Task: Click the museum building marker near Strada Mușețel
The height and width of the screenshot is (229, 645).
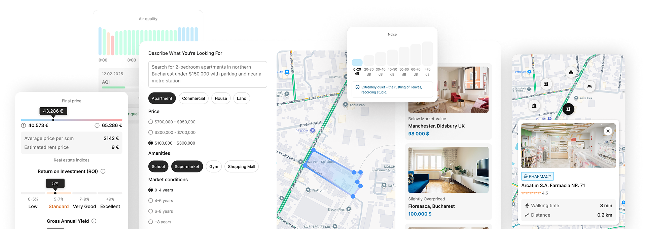Action: [534, 106]
